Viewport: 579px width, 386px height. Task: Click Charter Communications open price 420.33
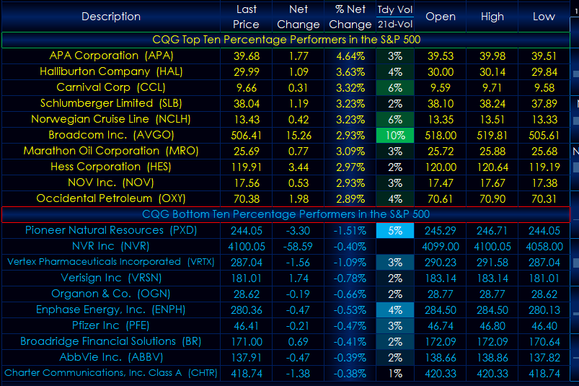click(x=441, y=374)
